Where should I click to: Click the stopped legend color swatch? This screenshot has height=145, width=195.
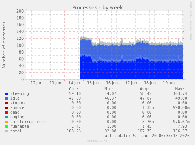pyautogui.click(x=7, y=103)
